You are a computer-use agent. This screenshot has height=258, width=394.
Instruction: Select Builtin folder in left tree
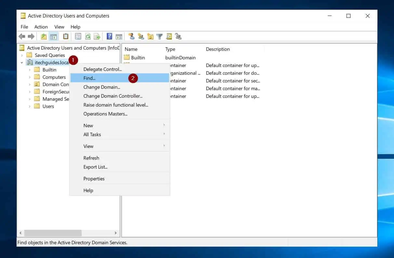49,70
